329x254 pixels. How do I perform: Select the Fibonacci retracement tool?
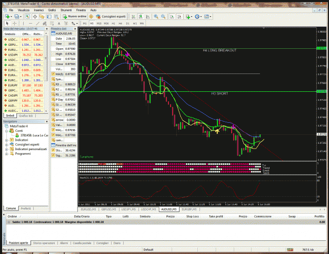[52, 24]
